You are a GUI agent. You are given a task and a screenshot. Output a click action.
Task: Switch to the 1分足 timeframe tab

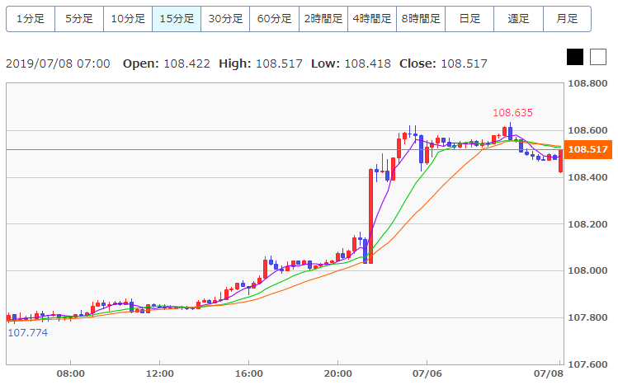pyautogui.click(x=31, y=18)
